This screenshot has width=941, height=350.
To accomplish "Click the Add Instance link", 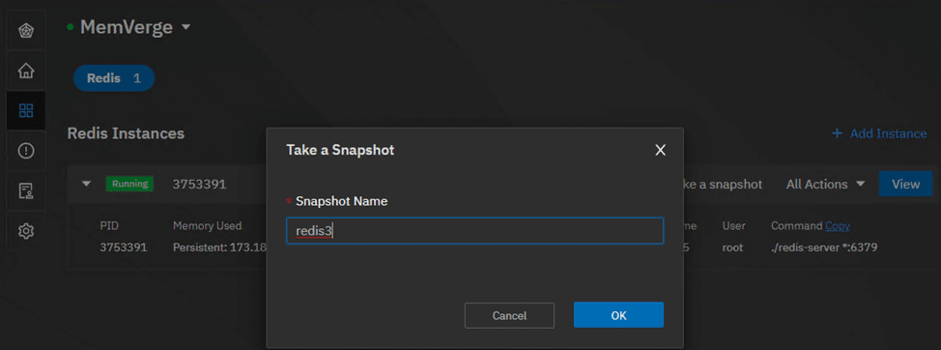I will [879, 133].
